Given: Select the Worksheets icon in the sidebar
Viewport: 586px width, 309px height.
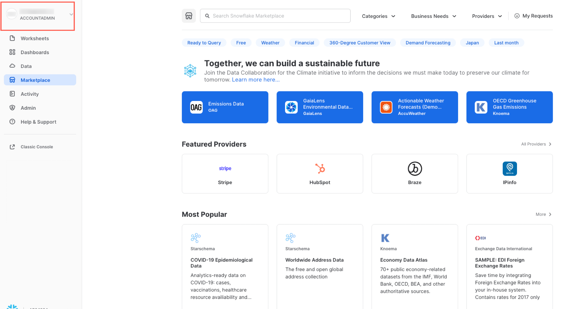Looking at the screenshot, I should [x=12, y=38].
